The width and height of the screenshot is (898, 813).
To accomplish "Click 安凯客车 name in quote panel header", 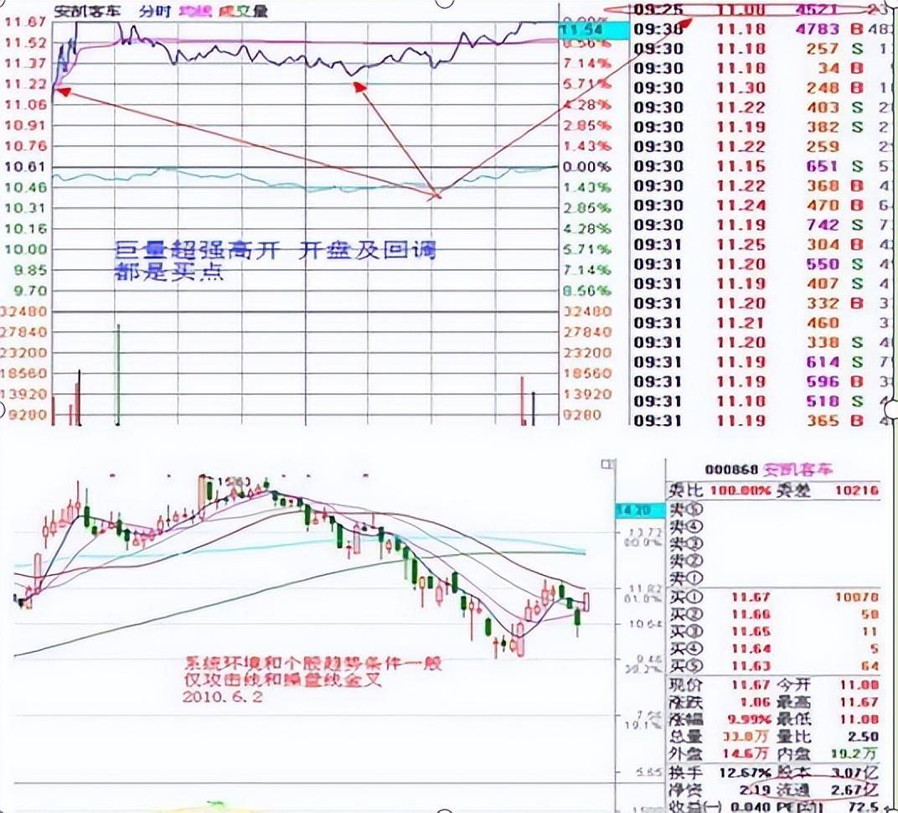I will point(798,470).
